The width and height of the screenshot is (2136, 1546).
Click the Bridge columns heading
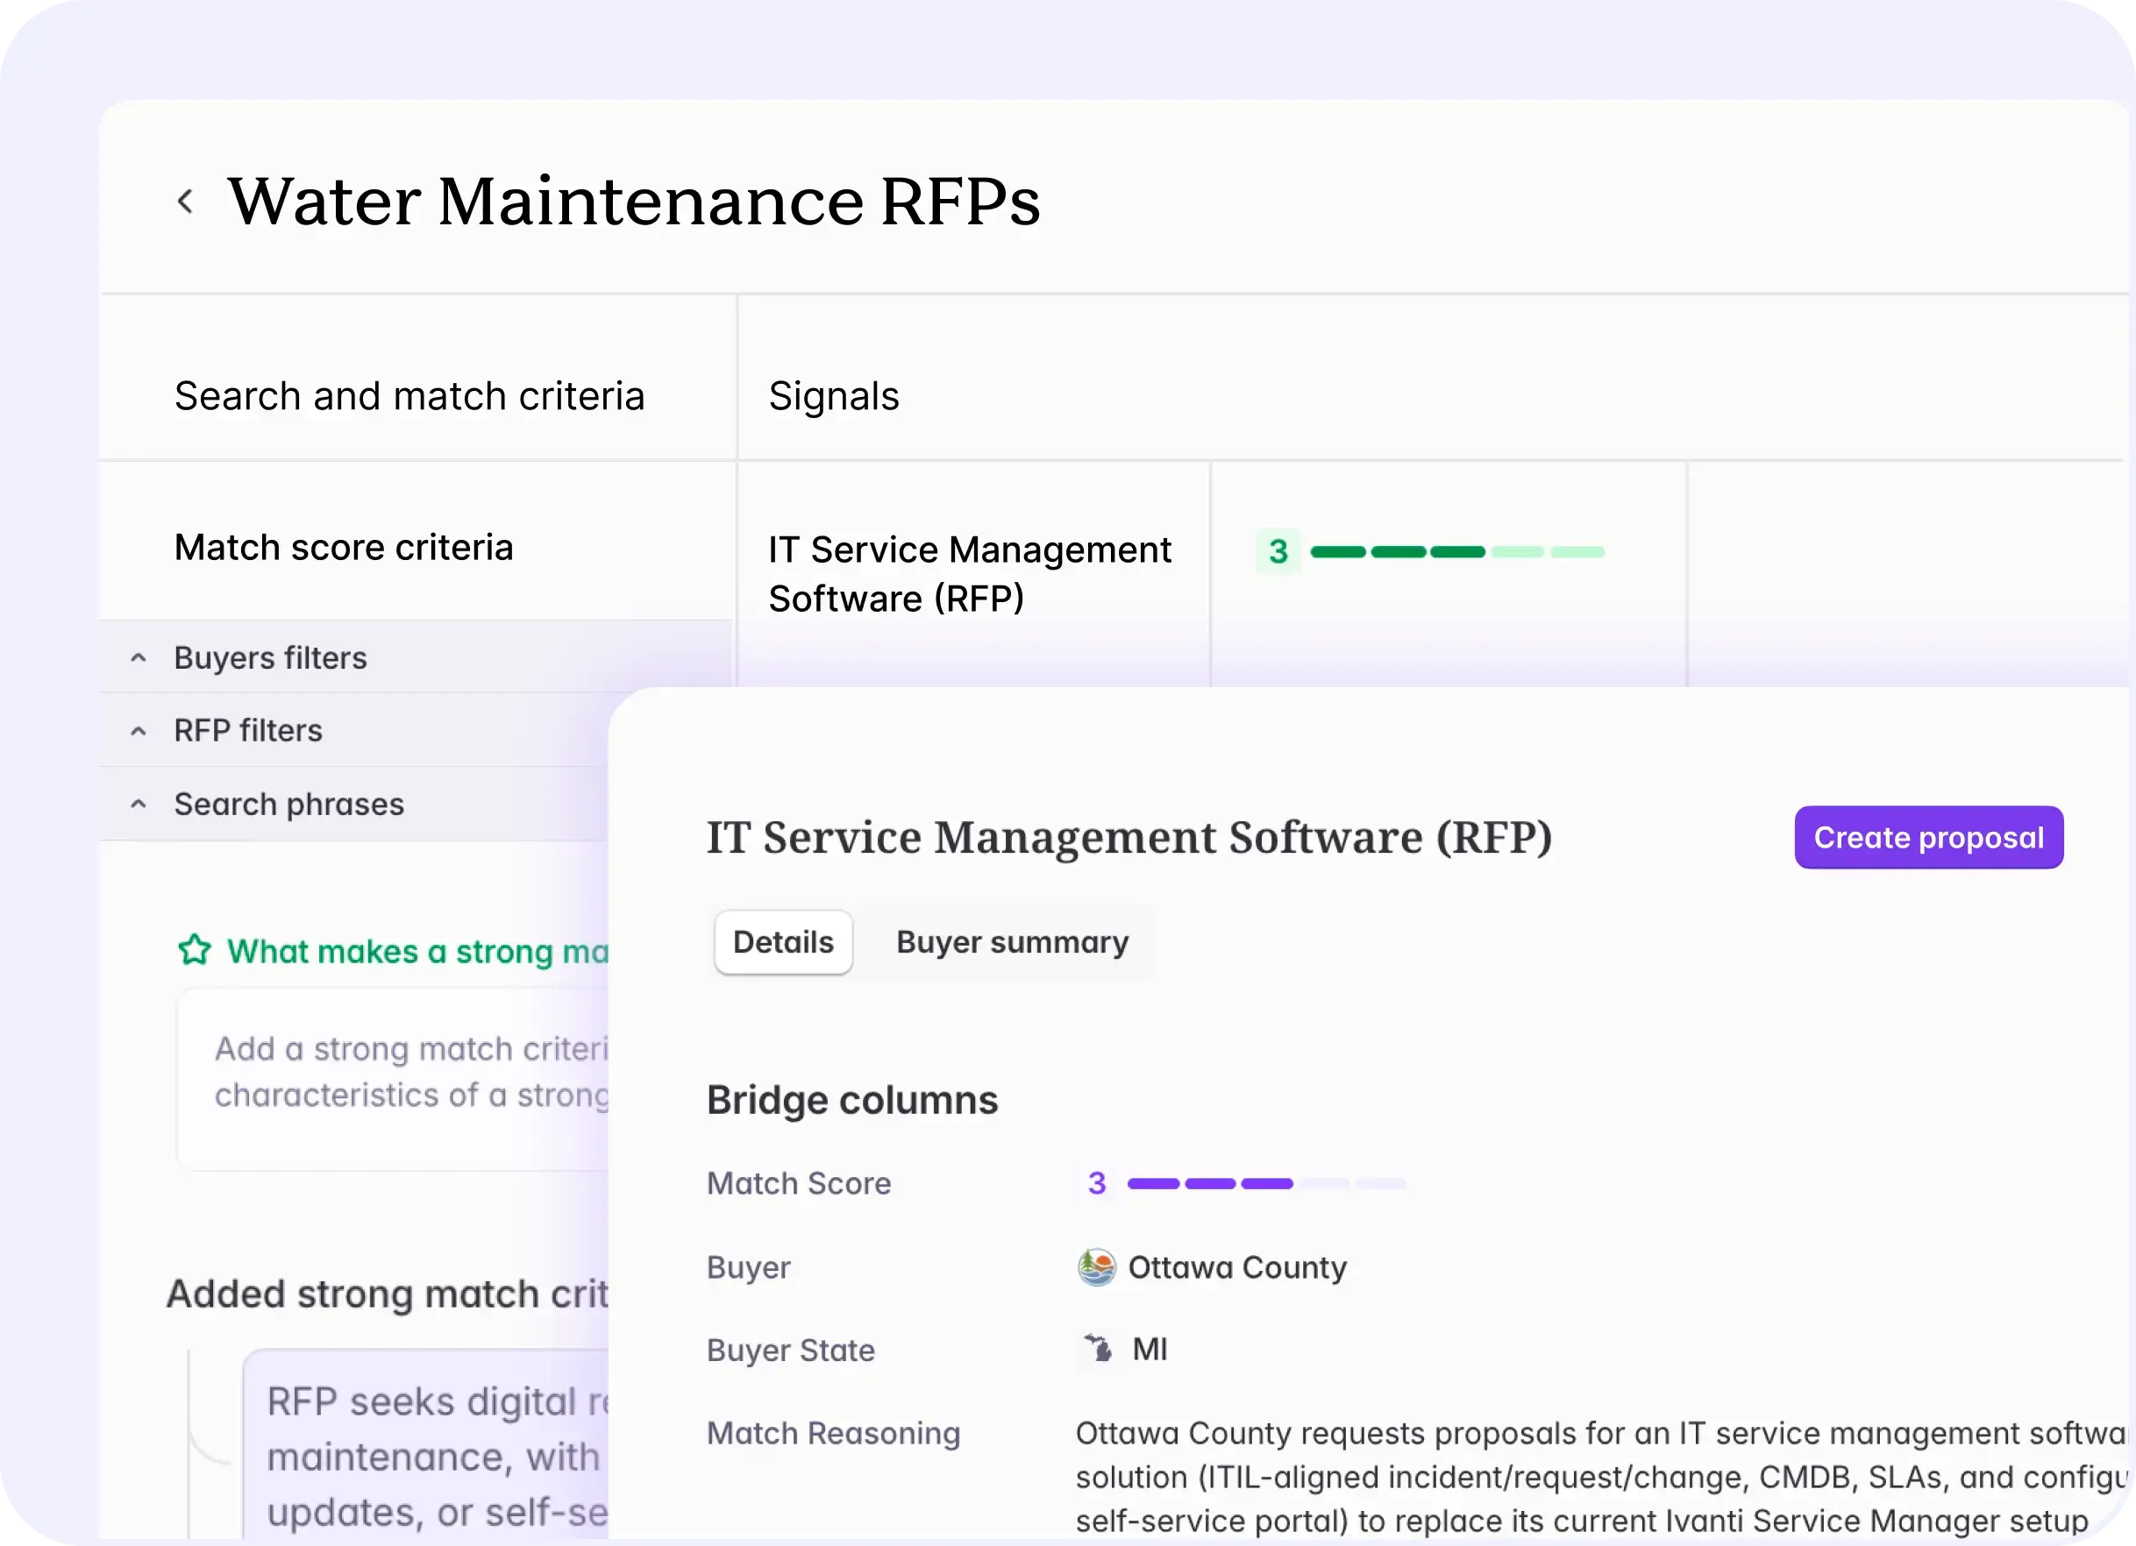[852, 1100]
